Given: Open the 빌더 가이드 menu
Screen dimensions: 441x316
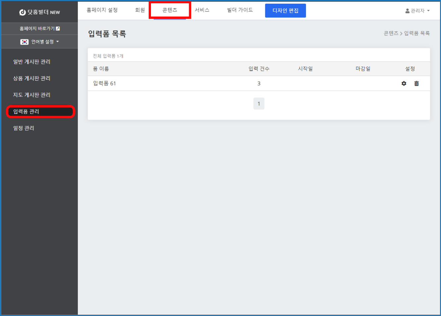Looking at the screenshot, I should (240, 10).
